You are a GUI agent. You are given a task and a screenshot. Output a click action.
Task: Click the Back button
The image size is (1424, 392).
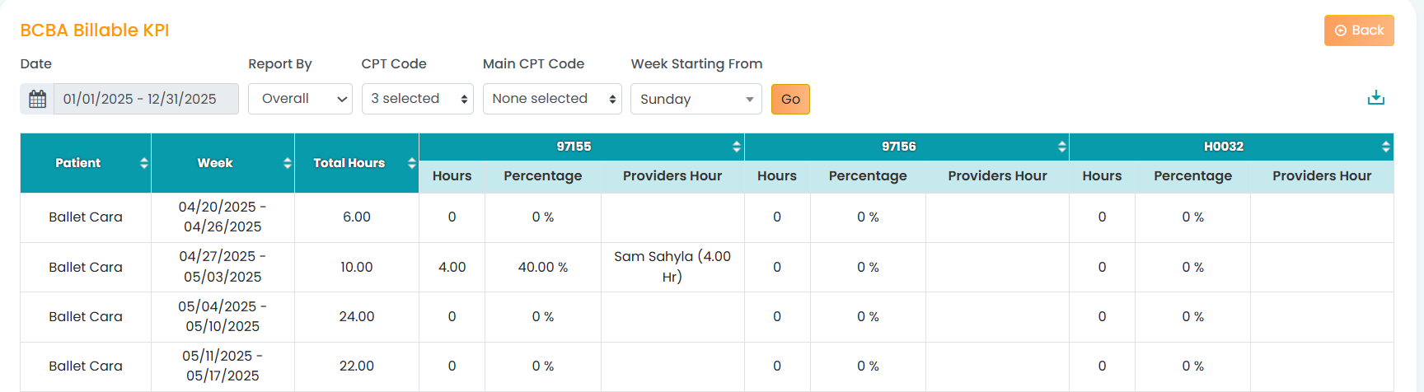click(1359, 30)
